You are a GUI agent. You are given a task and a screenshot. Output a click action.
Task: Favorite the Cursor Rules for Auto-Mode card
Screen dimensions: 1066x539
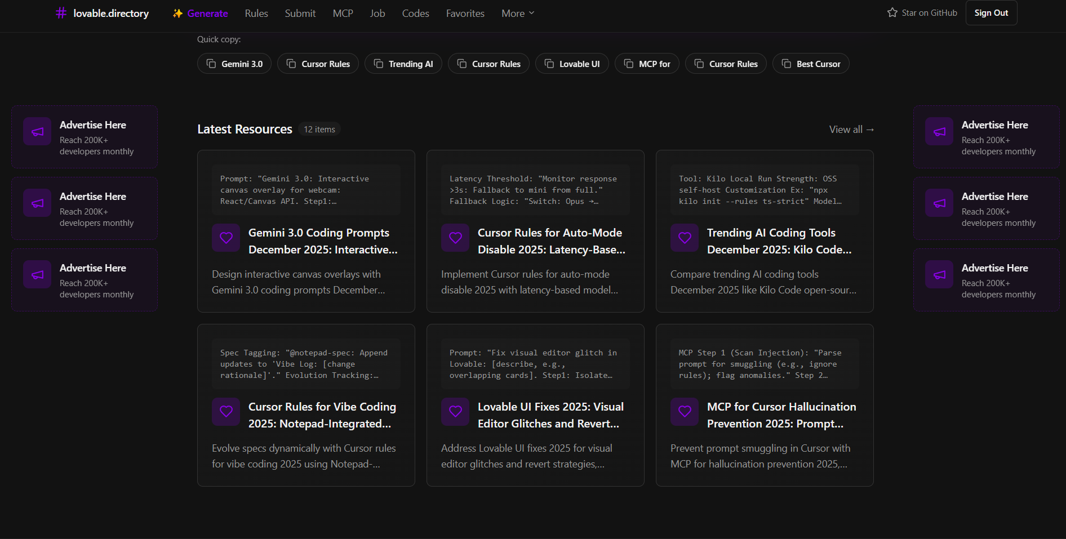click(x=455, y=238)
